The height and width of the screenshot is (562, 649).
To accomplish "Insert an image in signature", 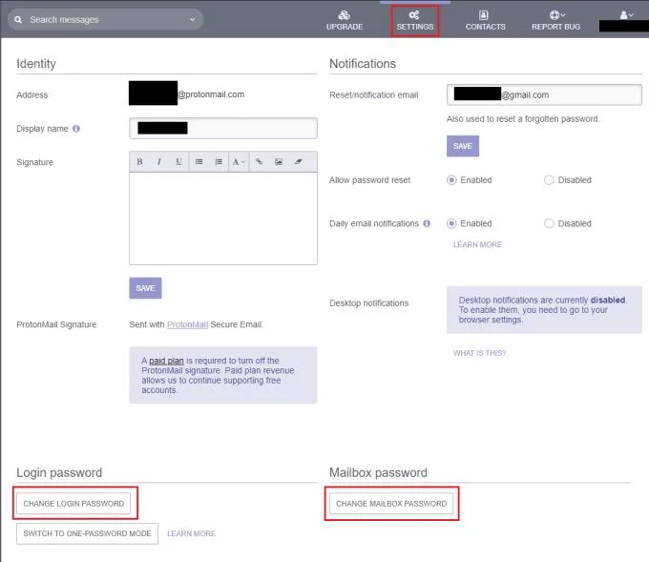I will point(279,162).
